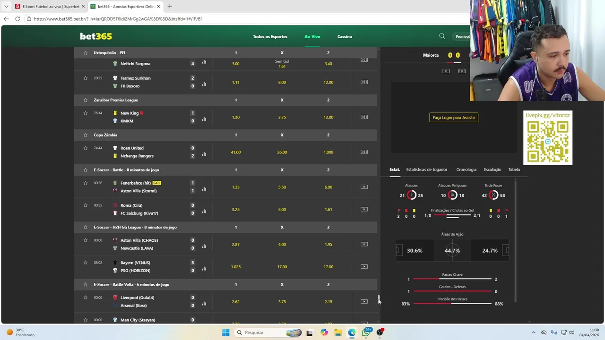605x340 pixels.
Task: Open stats chart for Aston Villa (CHAOS) match
Action: [x=204, y=246]
